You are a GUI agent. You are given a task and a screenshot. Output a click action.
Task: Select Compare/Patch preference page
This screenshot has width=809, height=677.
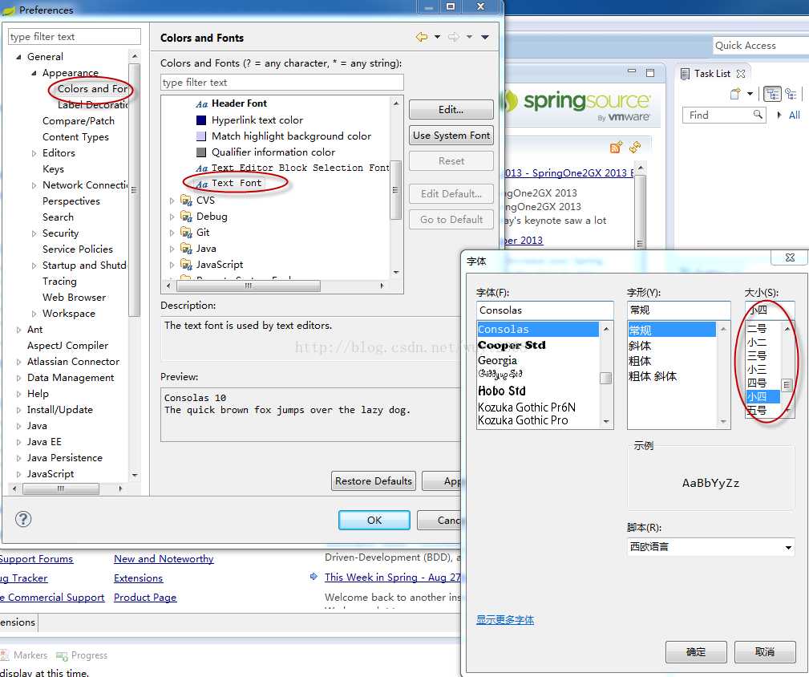click(79, 121)
